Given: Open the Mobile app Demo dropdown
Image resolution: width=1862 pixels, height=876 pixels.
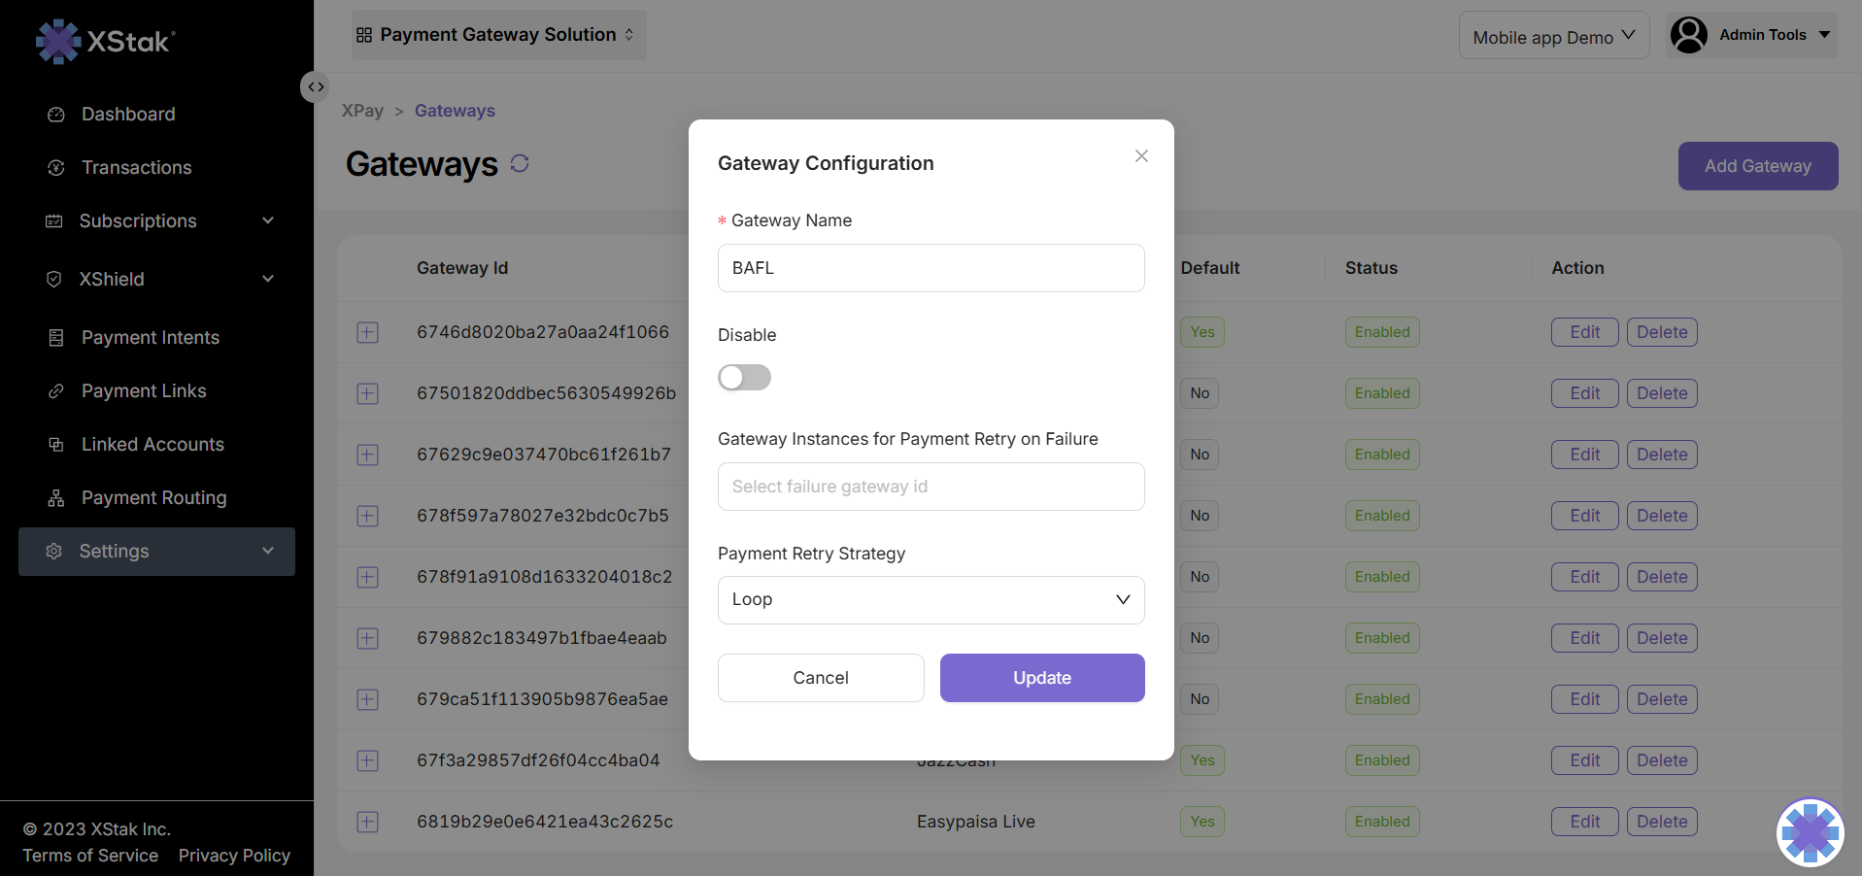Looking at the screenshot, I should pos(1553,37).
